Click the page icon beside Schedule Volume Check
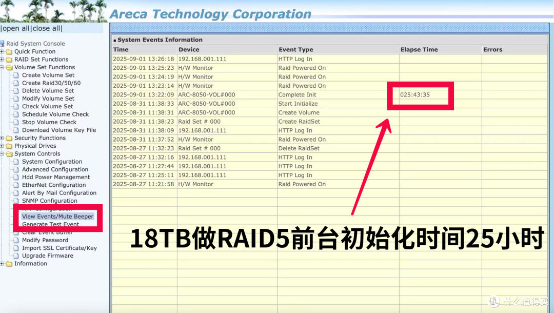 pos(16,114)
